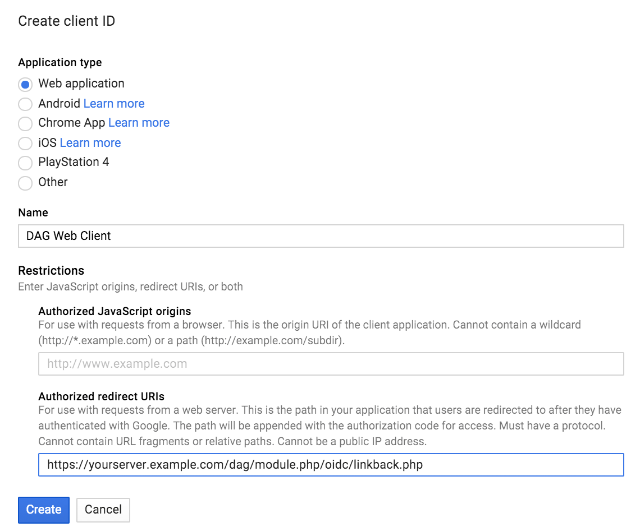Select the PlayStation 4 radio button

pos(25,163)
